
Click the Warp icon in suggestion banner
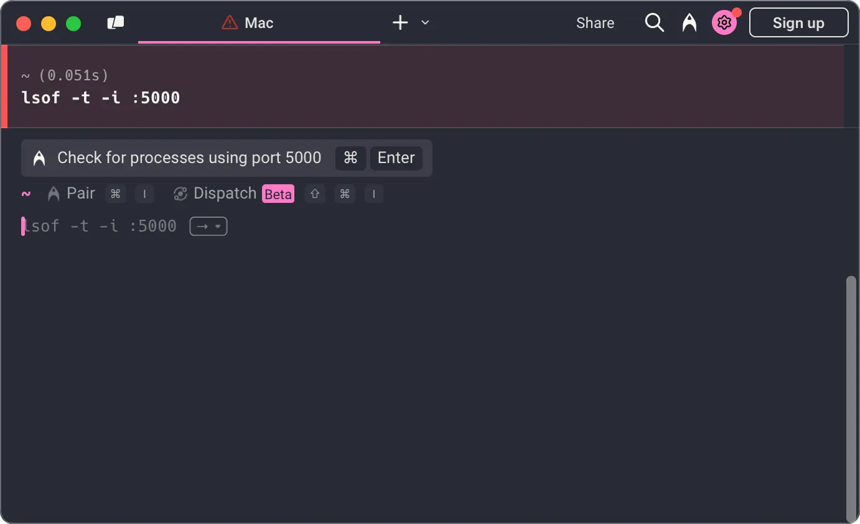[x=39, y=158]
